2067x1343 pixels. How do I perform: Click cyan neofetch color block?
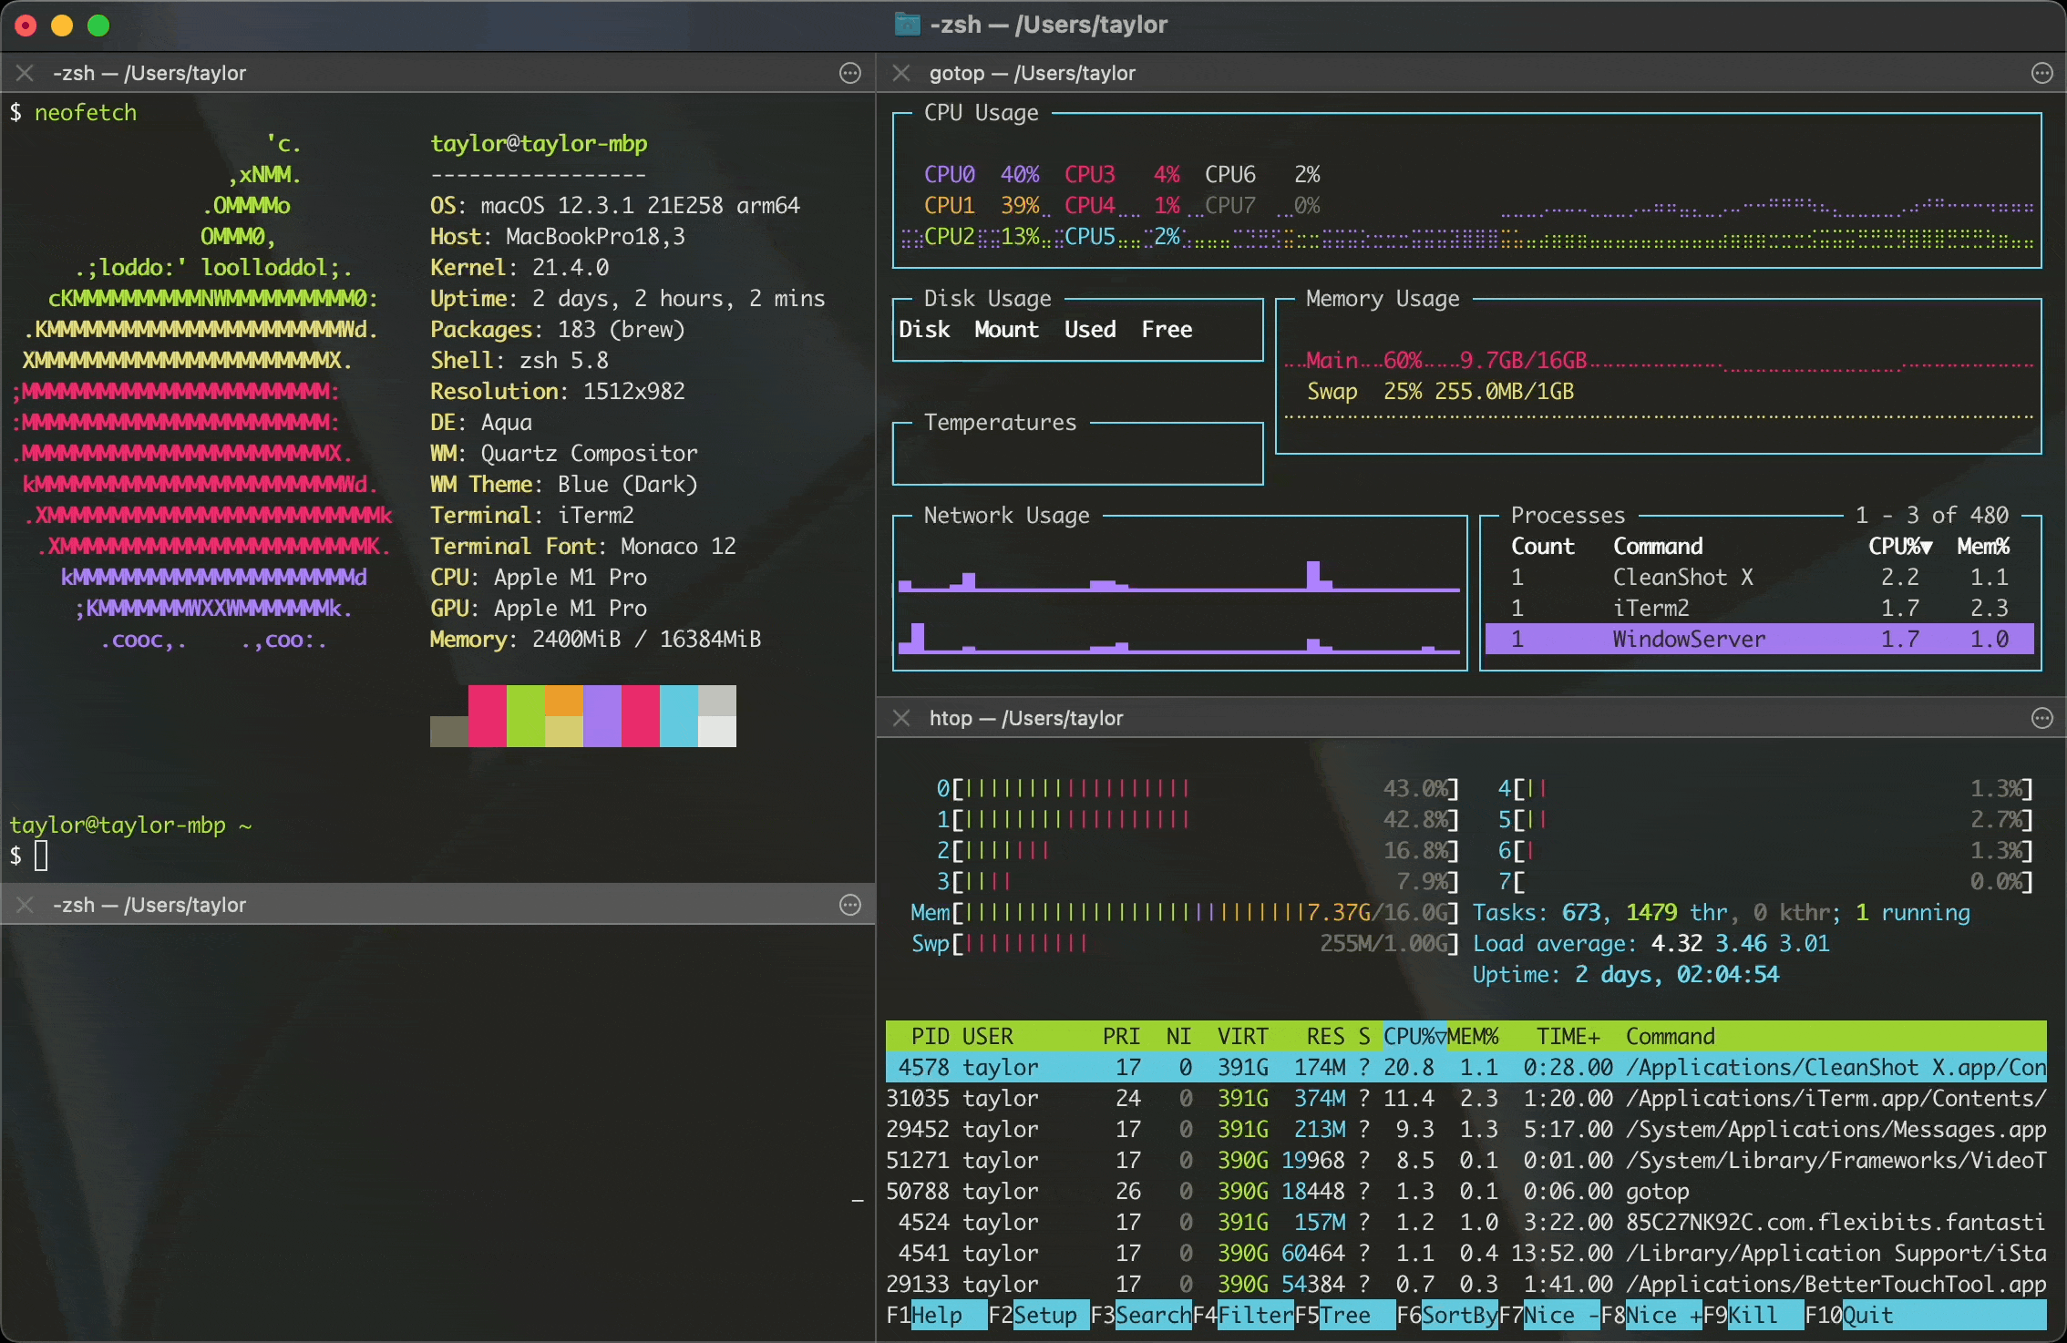(679, 716)
